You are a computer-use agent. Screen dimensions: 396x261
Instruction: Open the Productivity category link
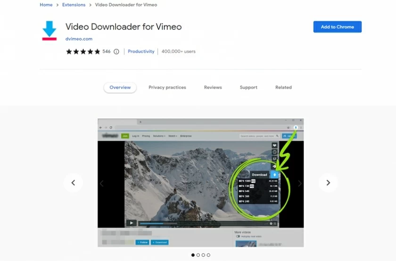point(141,51)
